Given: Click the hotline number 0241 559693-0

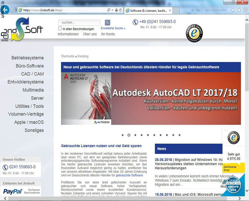Looking at the screenshot, I should pyautogui.click(x=22, y=167).
